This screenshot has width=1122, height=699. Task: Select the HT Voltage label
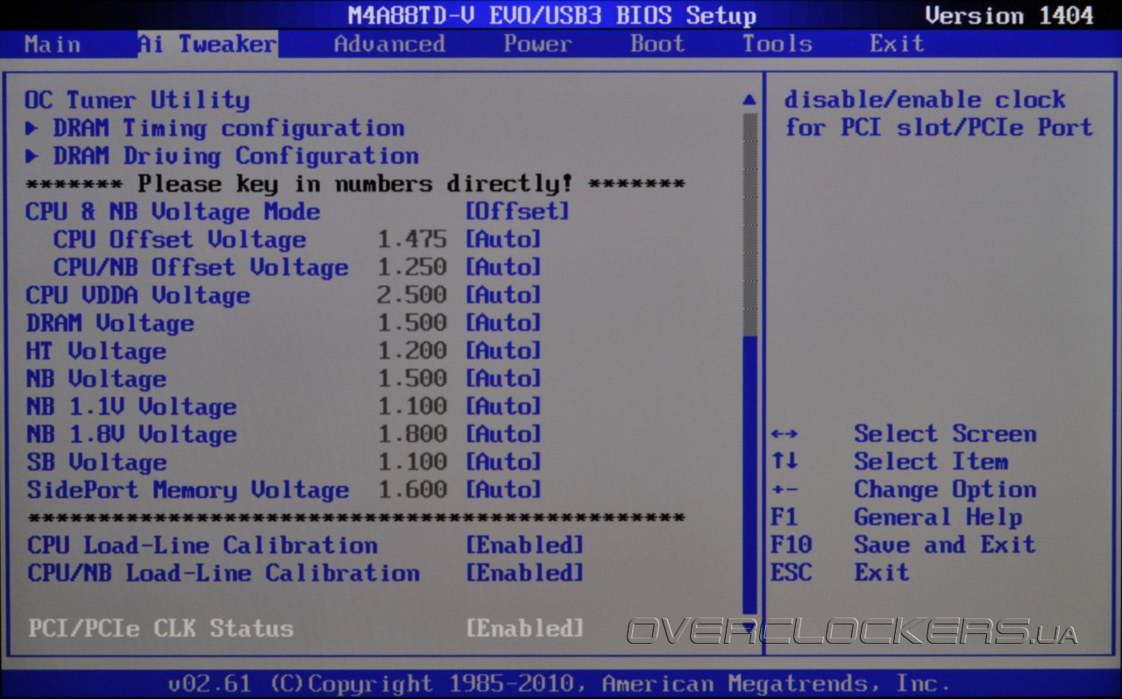[x=96, y=352]
